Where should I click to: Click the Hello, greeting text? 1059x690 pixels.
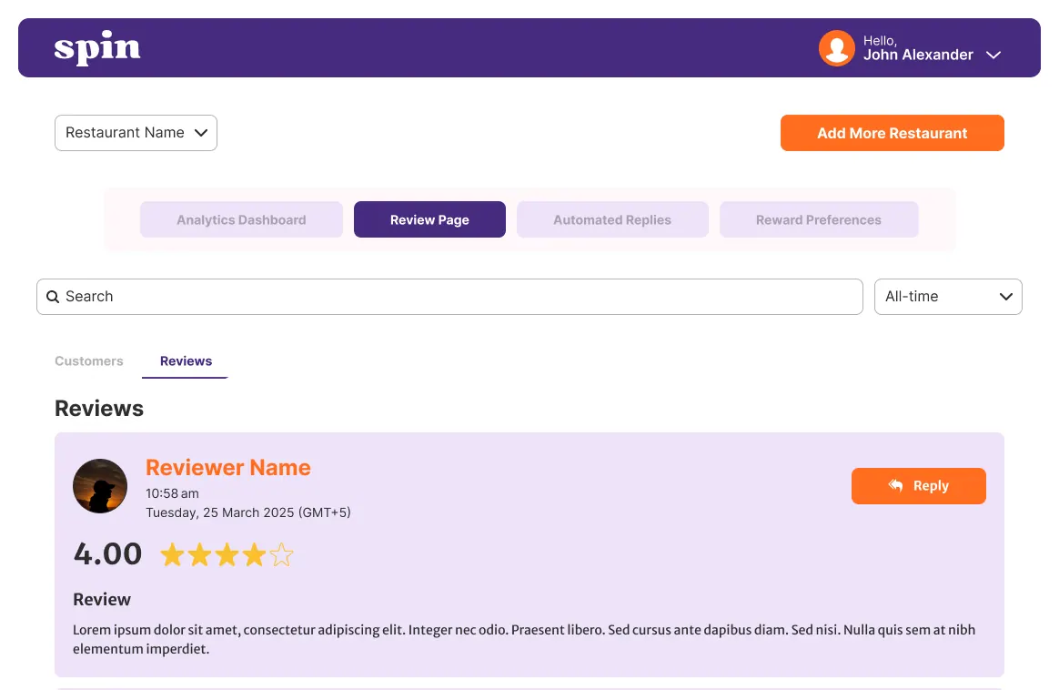pyautogui.click(x=880, y=41)
